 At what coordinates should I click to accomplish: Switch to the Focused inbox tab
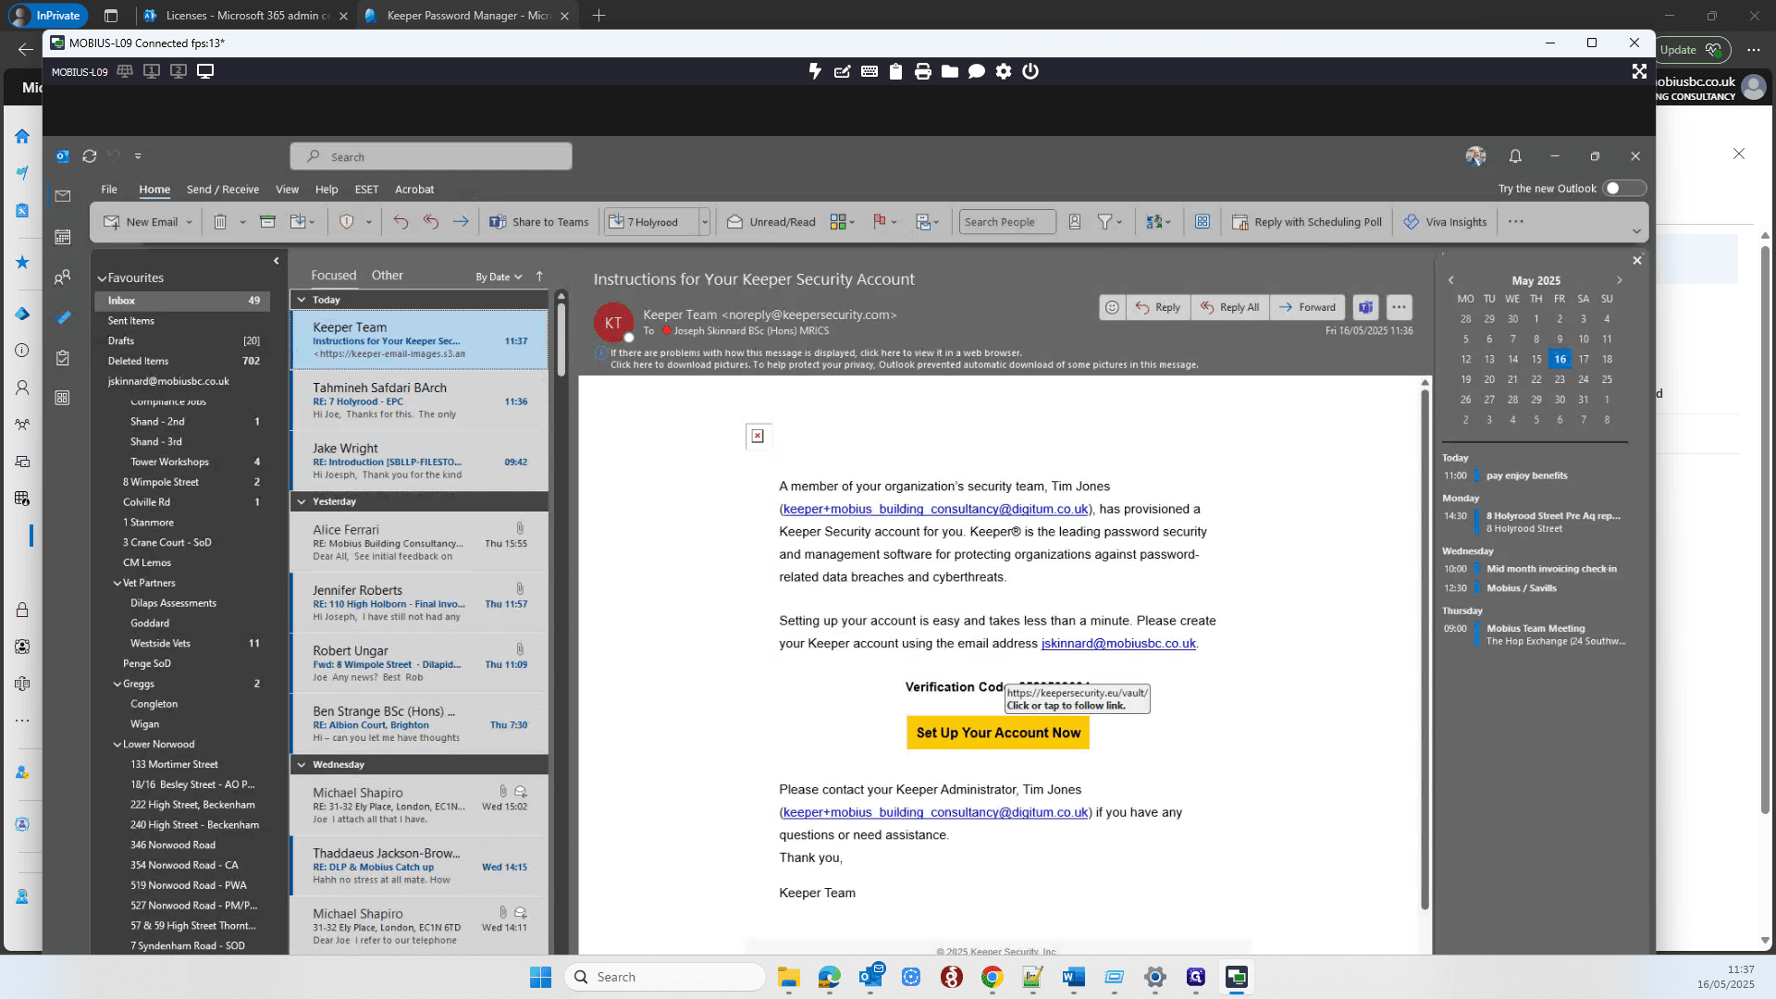(x=333, y=276)
